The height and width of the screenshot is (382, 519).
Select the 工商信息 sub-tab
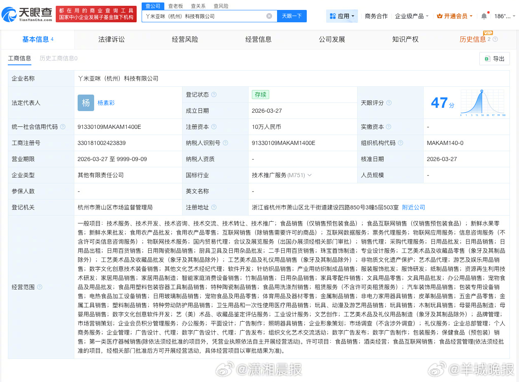tap(19, 58)
